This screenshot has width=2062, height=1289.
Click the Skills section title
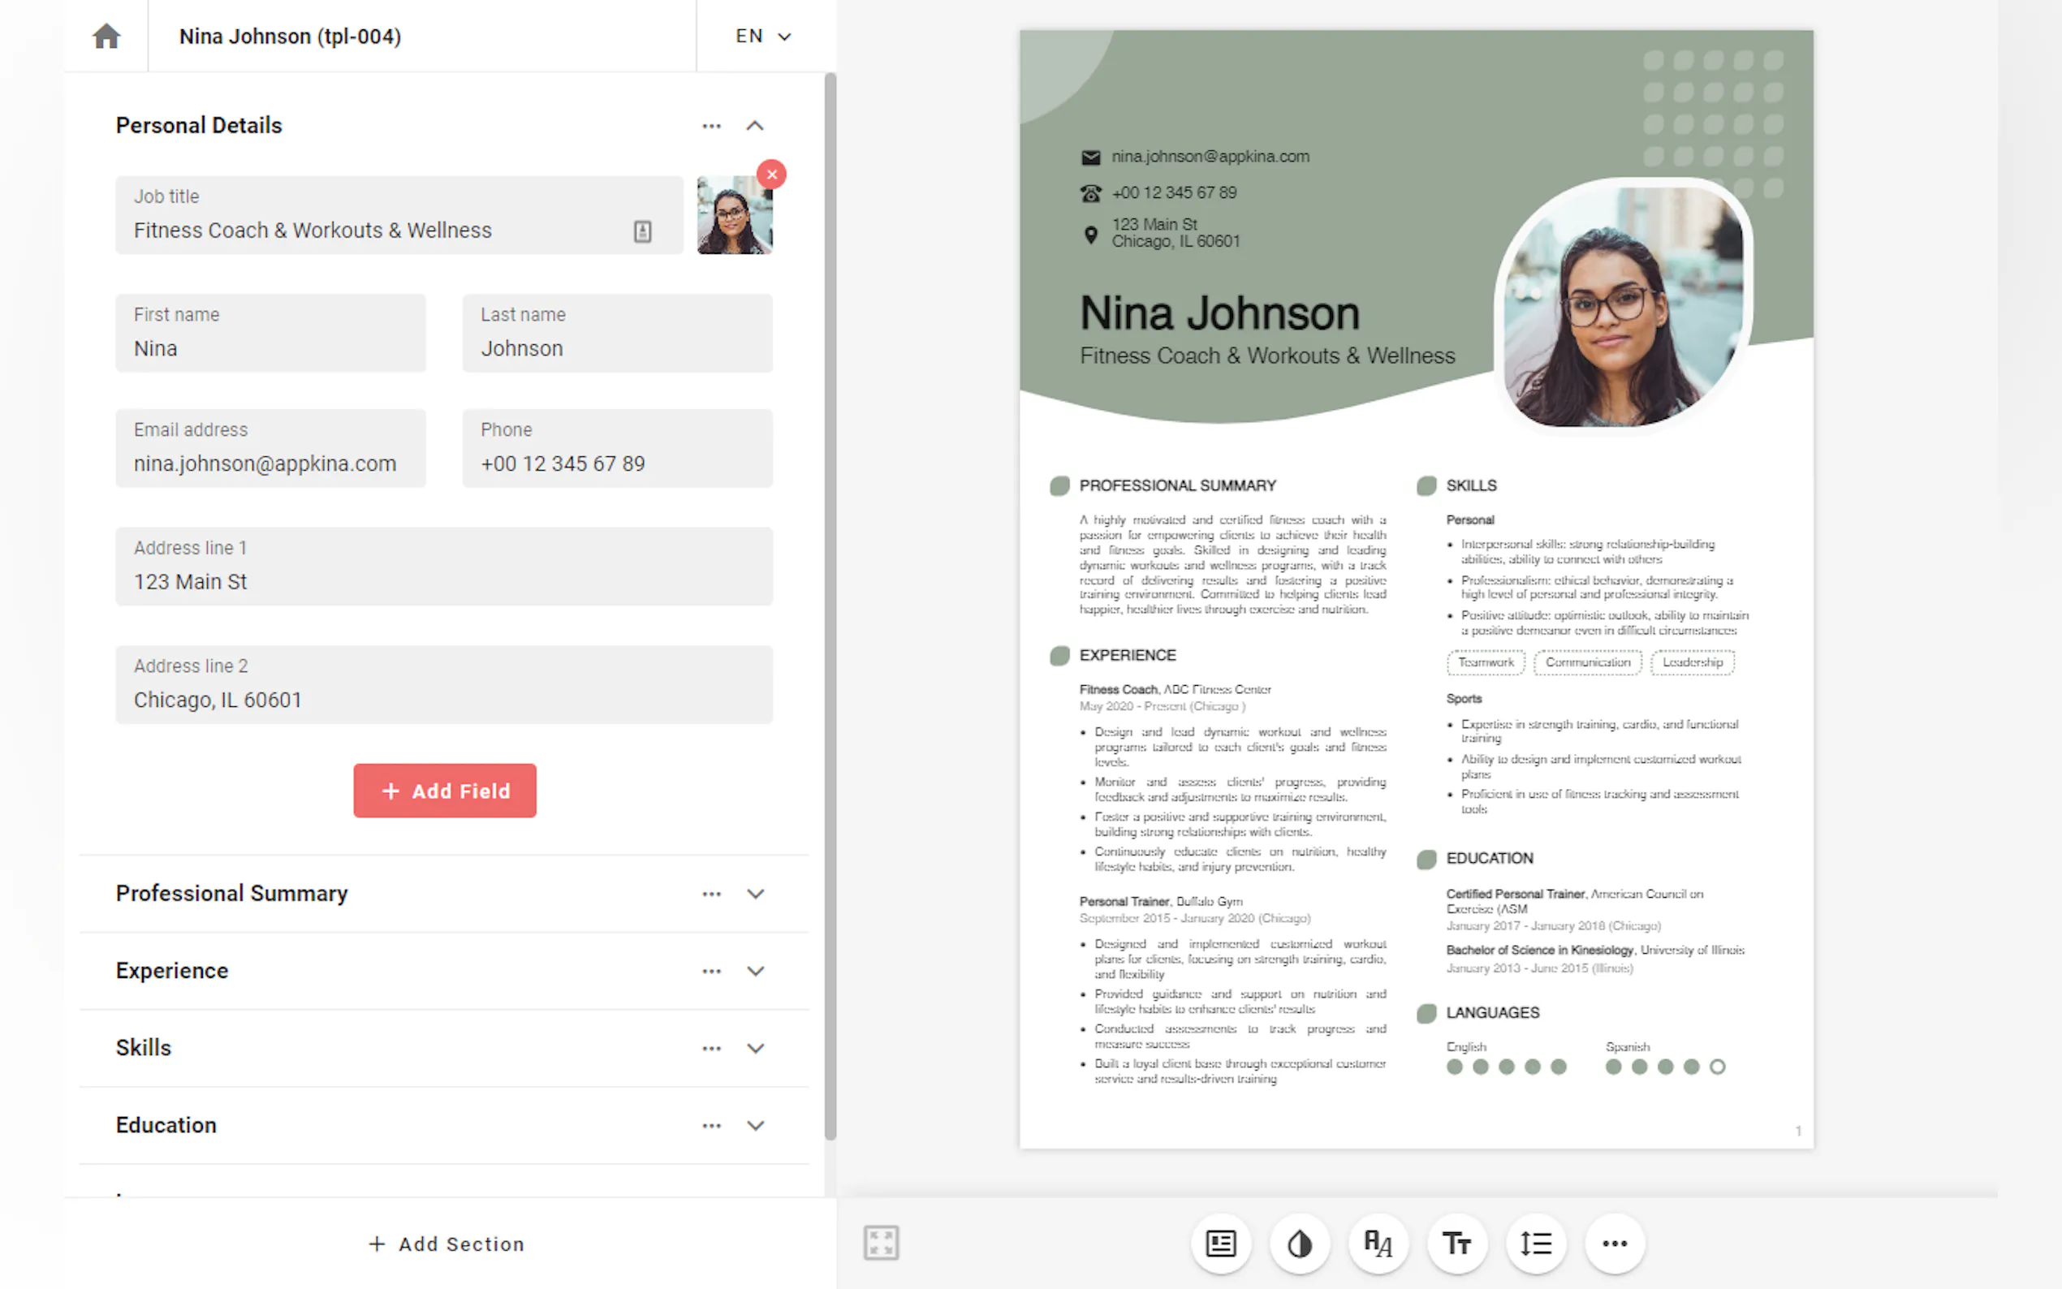[x=143, y=1048]
